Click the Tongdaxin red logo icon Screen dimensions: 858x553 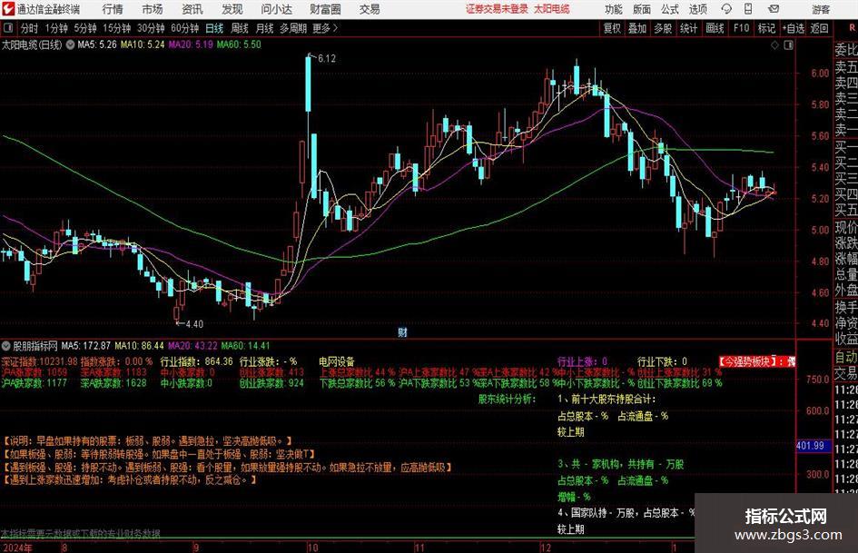tap(8, 9)
